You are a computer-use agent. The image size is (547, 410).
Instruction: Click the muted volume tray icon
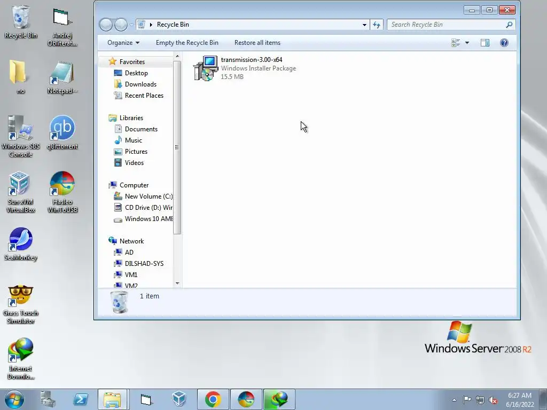pyautogui.click(x=493, y=400)
